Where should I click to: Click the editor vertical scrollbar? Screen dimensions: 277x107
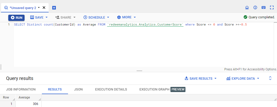click(275, 45)
